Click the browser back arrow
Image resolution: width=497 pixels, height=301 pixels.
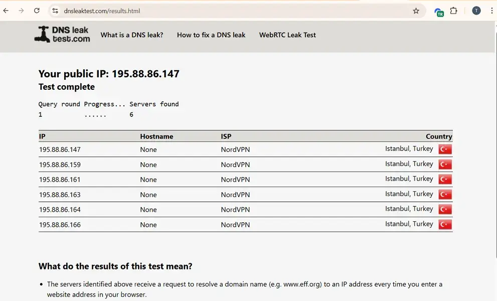point(6,11)
